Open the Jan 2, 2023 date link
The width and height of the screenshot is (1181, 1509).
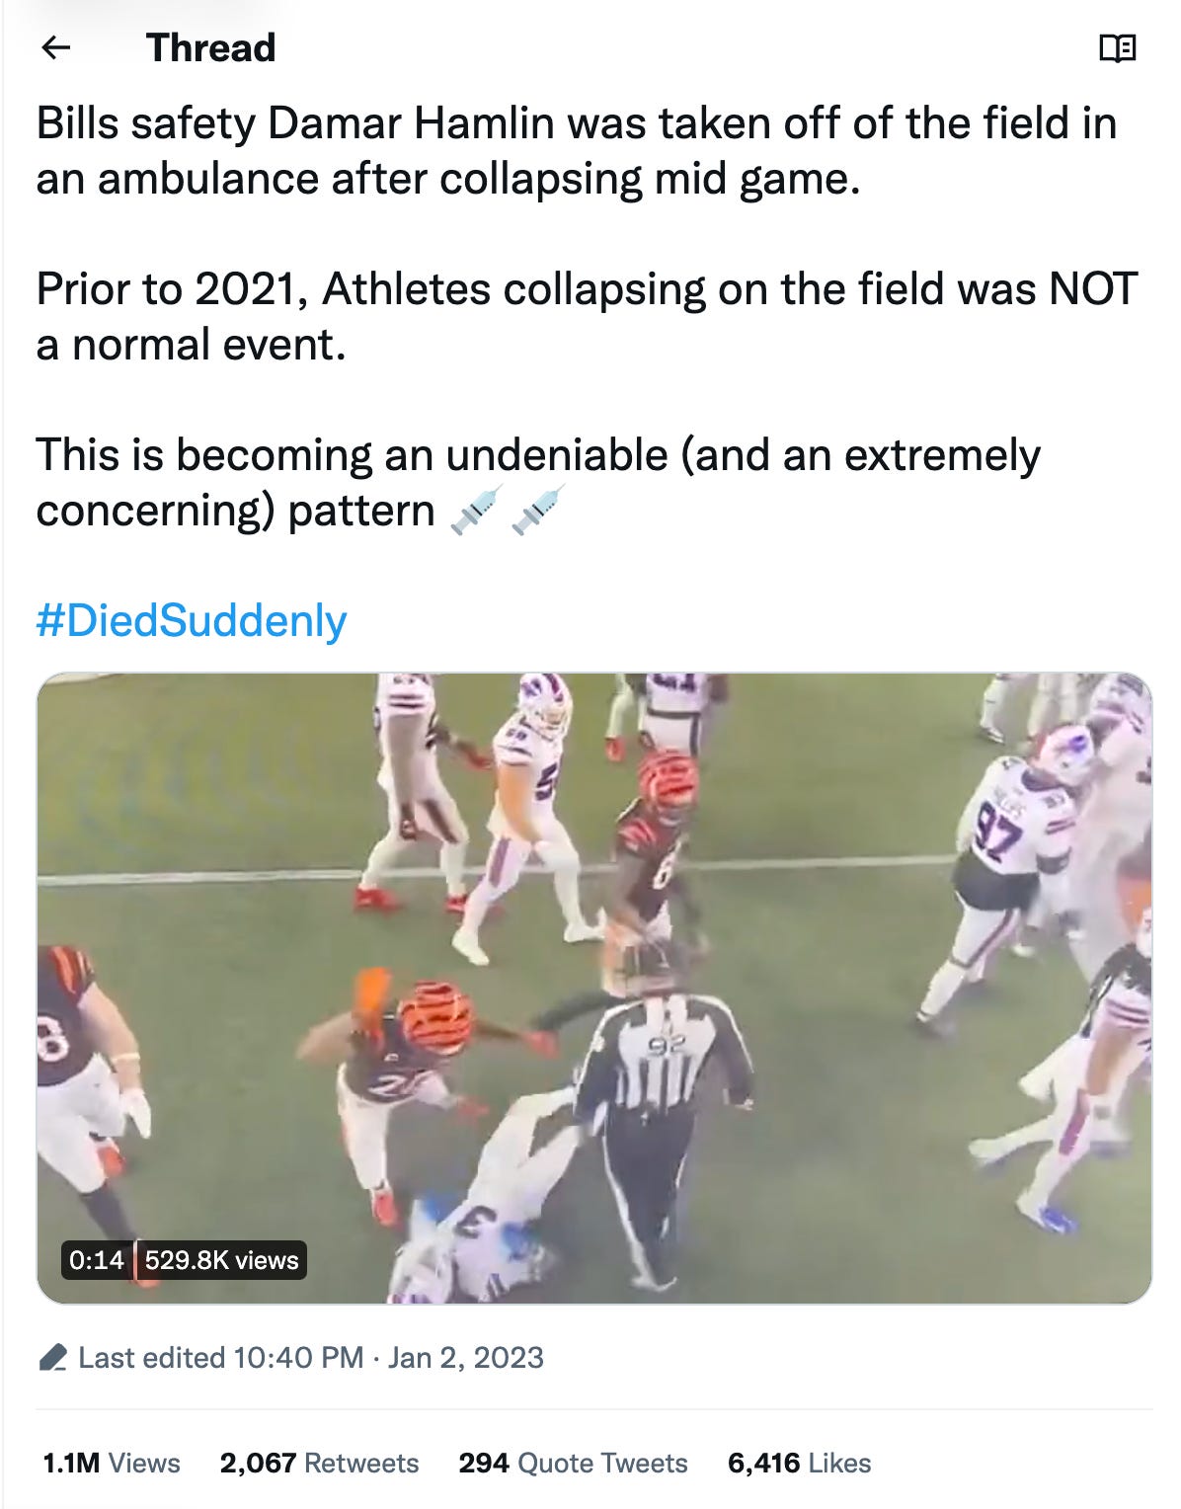coord(465,1358)
